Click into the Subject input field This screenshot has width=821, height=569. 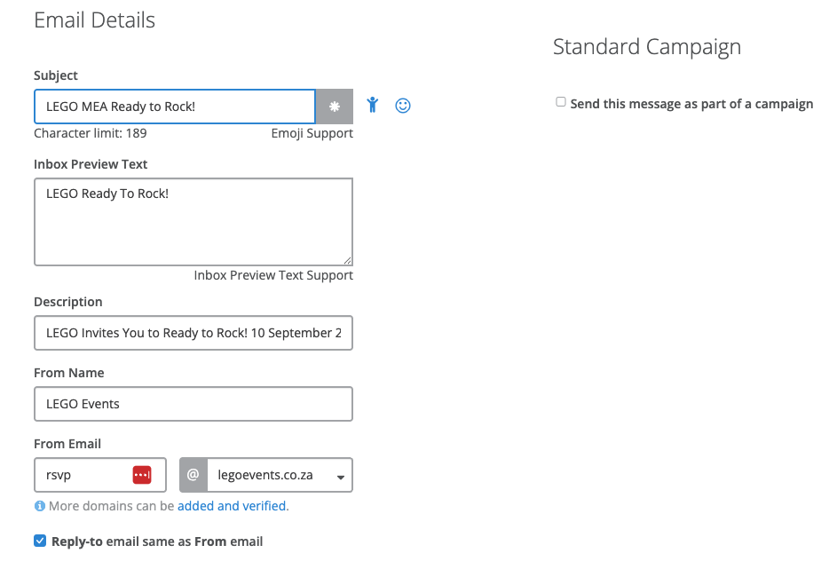coord(174,107)
